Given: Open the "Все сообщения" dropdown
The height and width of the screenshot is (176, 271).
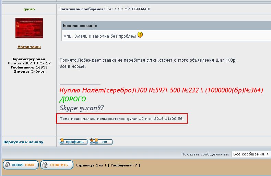Looking at the screenshot, I should point(251,154).
